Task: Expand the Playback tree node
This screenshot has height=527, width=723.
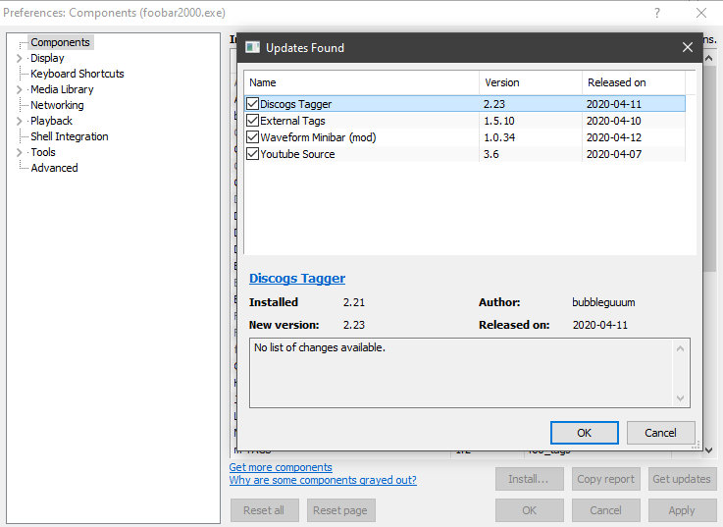Action: [19, 121]
